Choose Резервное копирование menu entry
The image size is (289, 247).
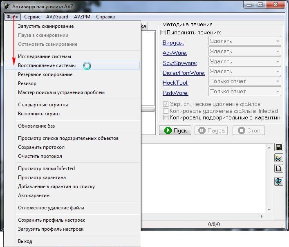[72, 74]
